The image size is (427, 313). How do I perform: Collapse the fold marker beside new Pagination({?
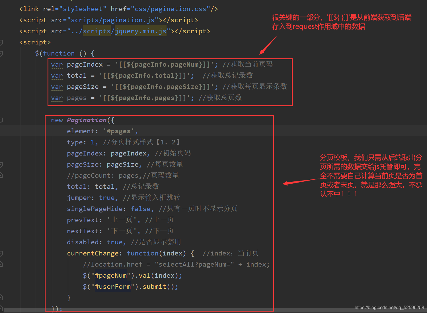(1, 120)
